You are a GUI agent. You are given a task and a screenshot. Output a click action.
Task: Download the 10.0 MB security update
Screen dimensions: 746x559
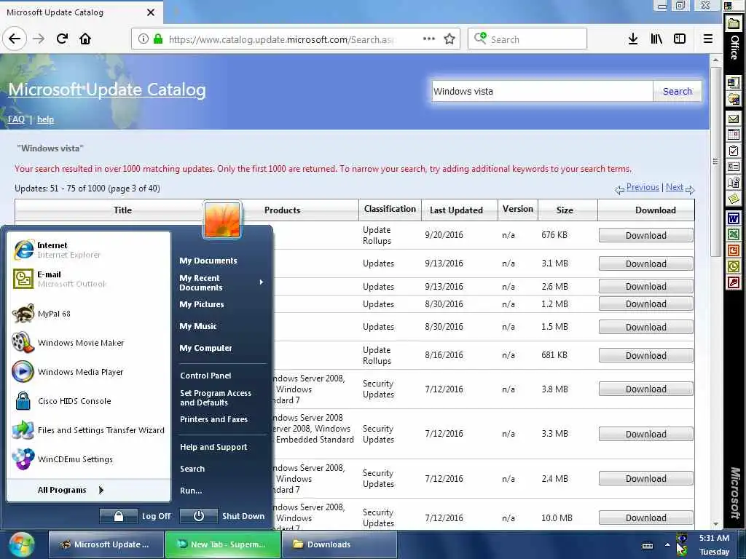point(645,518)
